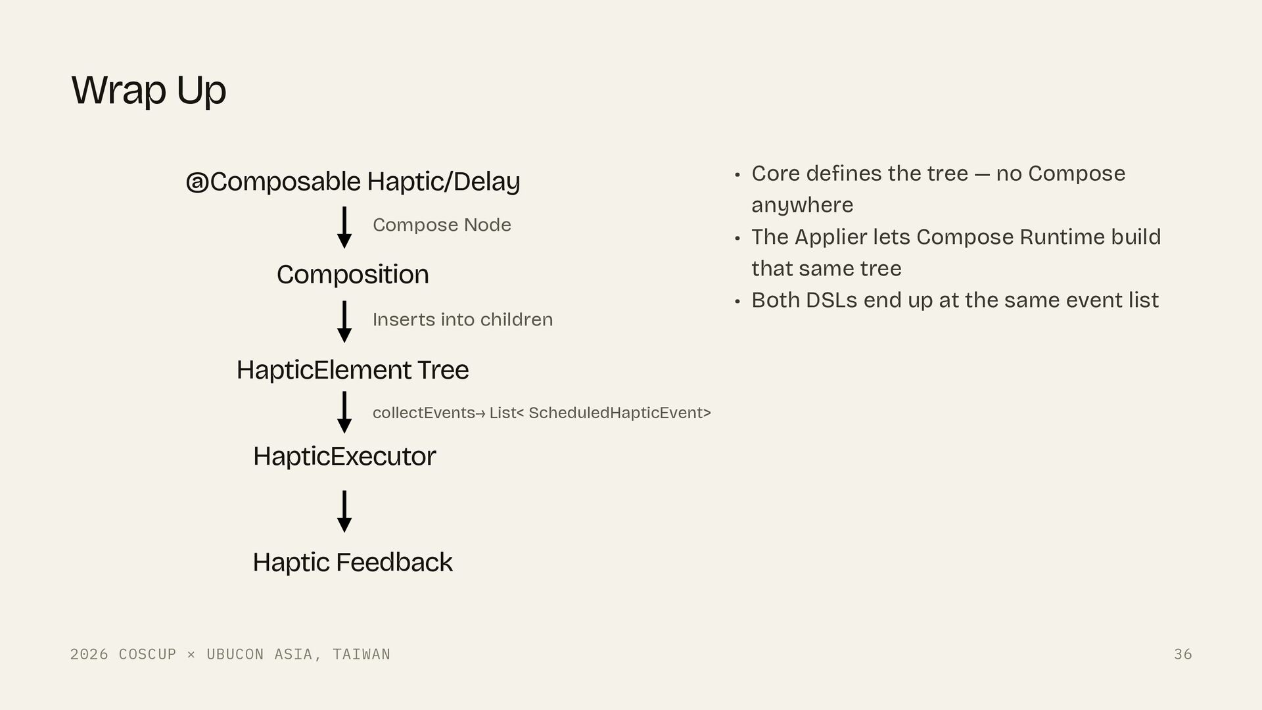
Task: Click the arrow below HapticExecutor
Action: [x=344, y=511]
